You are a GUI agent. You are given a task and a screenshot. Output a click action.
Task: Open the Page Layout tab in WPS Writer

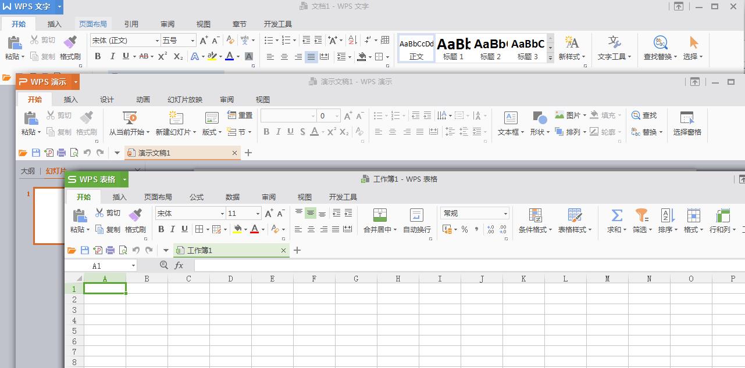(93, 24)
